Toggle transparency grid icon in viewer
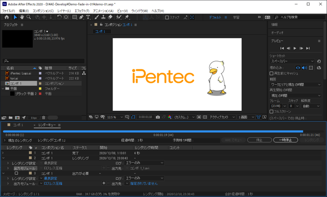Image resolution: width=327 pixels, height=197 pixels. pos(205,117)
